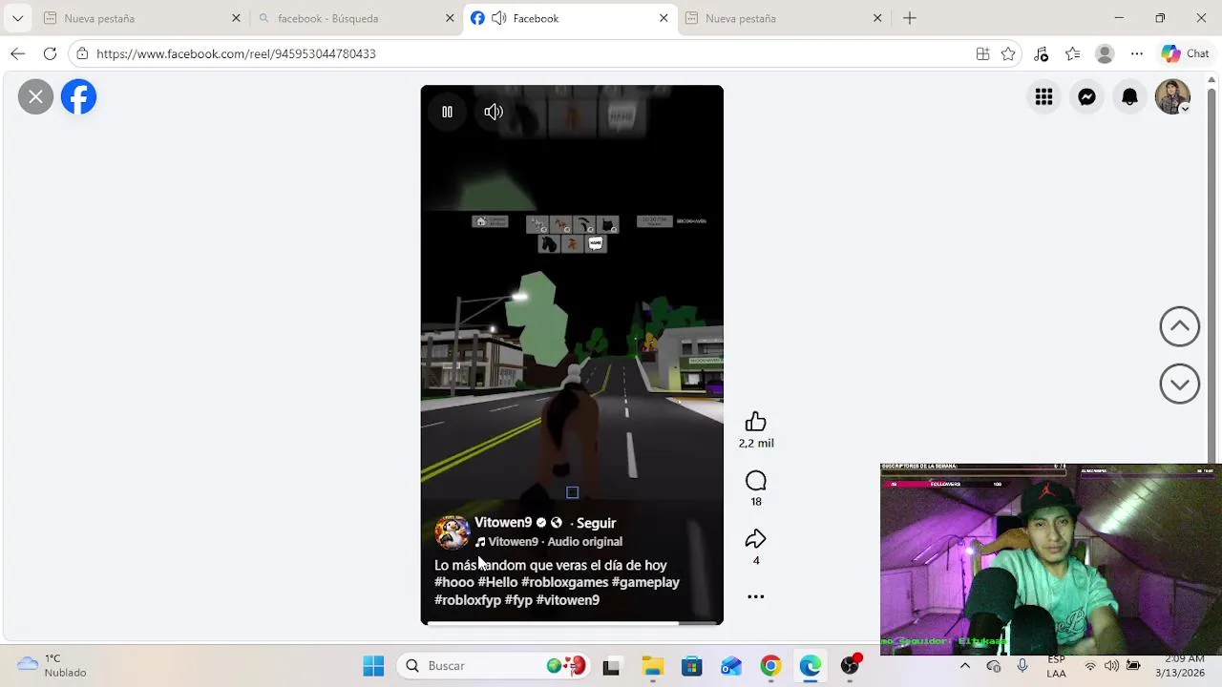
Task: Open the ESP LAA language switcher
Action: point(1056,666)
